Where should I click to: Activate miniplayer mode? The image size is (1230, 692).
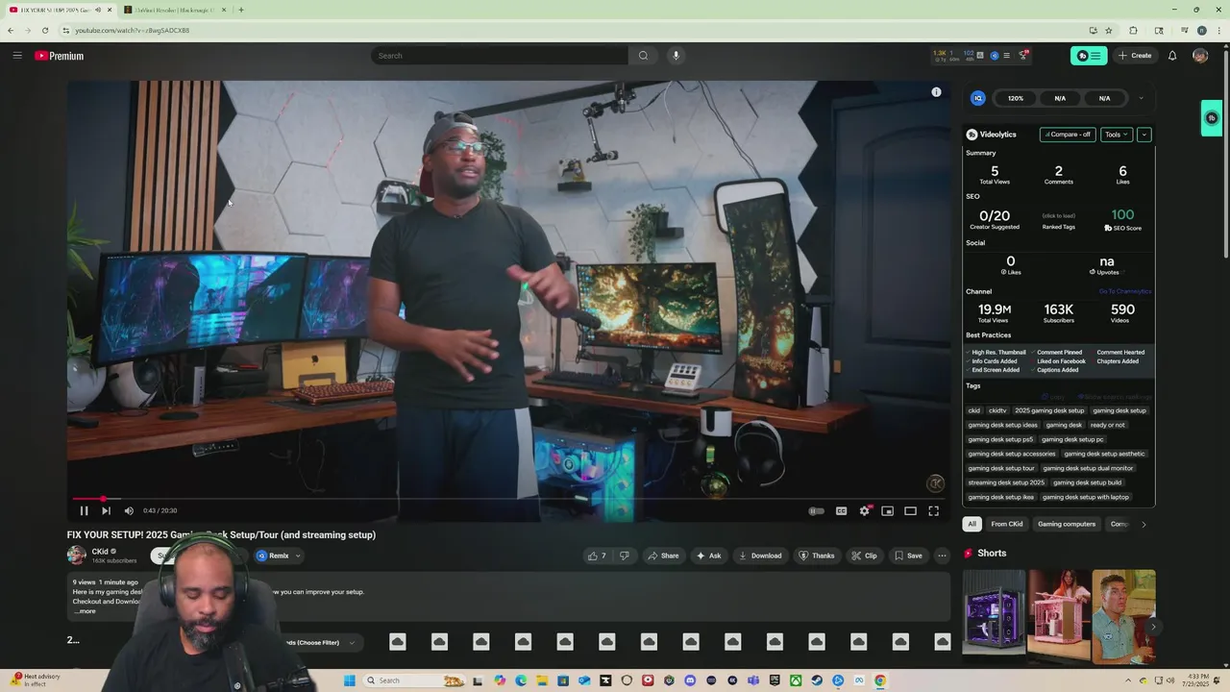click(887, 511)
